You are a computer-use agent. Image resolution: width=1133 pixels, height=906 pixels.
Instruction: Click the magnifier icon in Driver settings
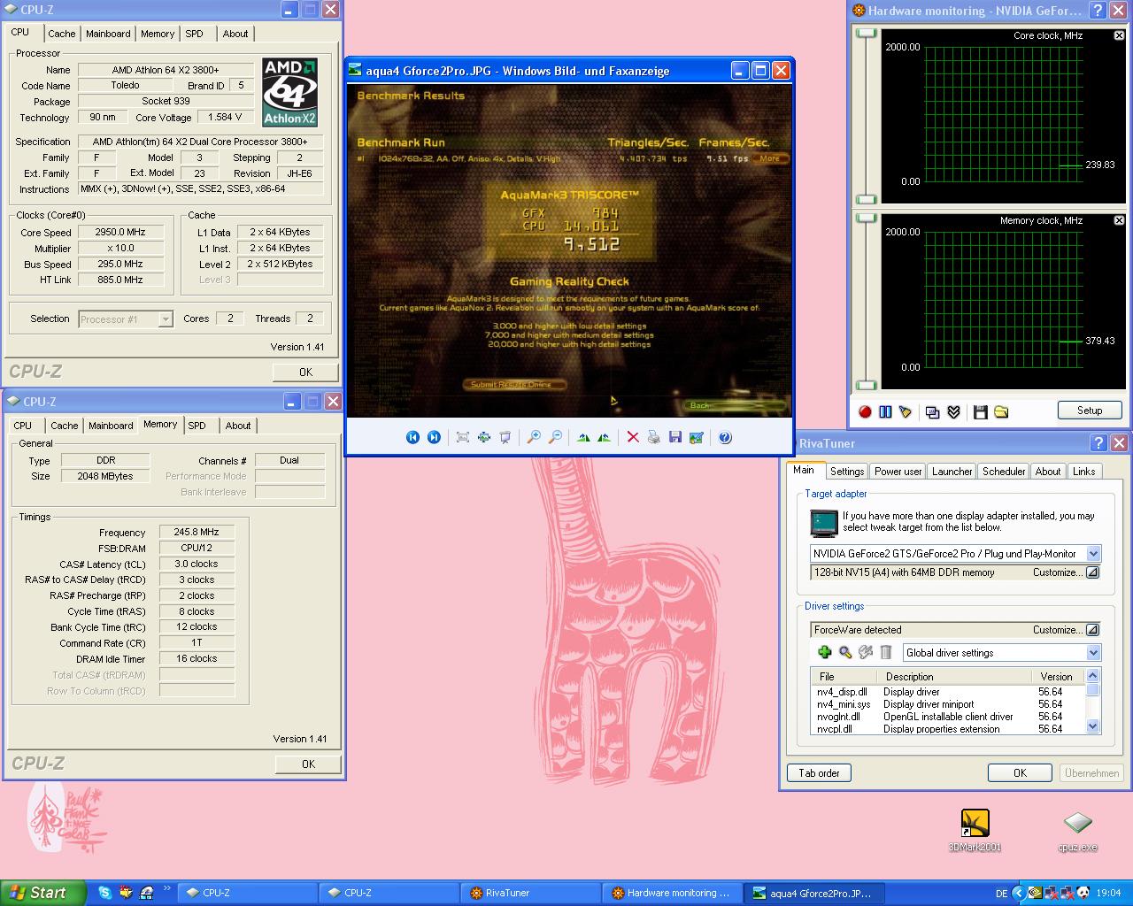[x=845, y=652]
